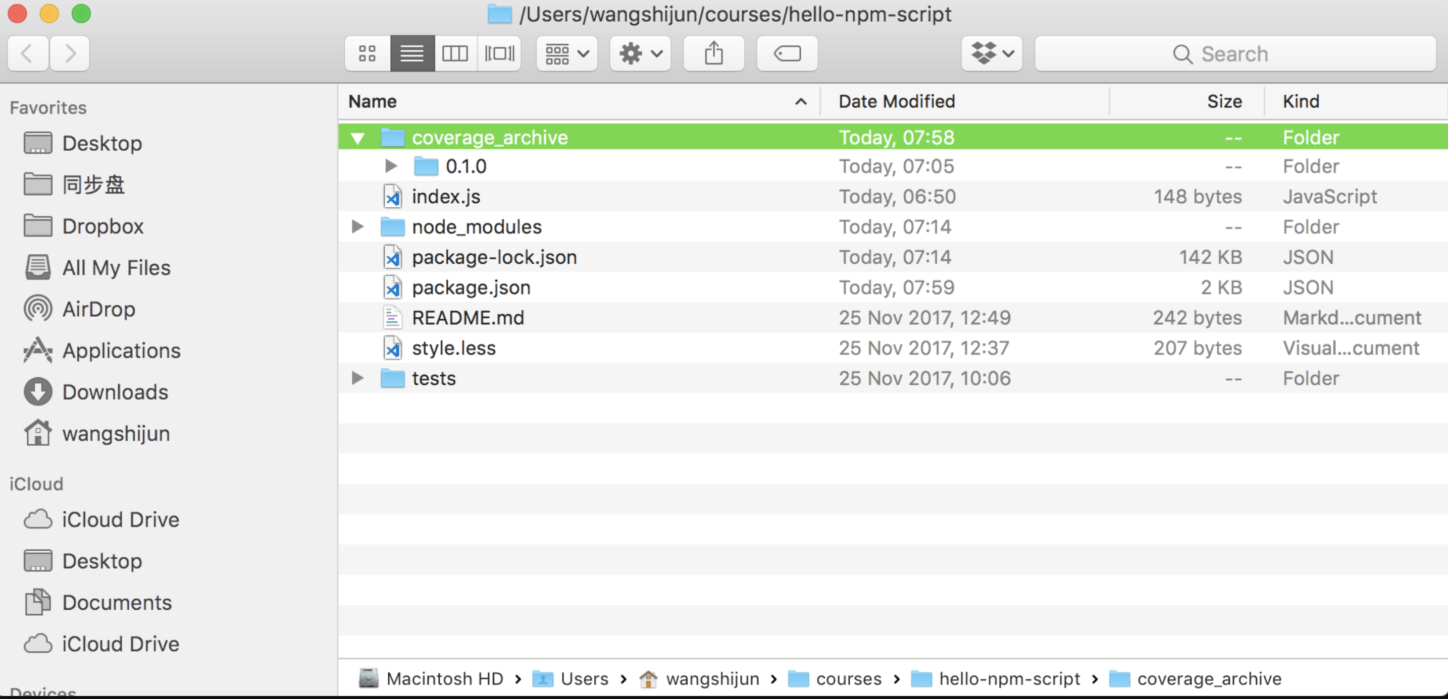The image size is (1448, 699).
Task: Open the Action gear menu
Action: tap(640, 54)
